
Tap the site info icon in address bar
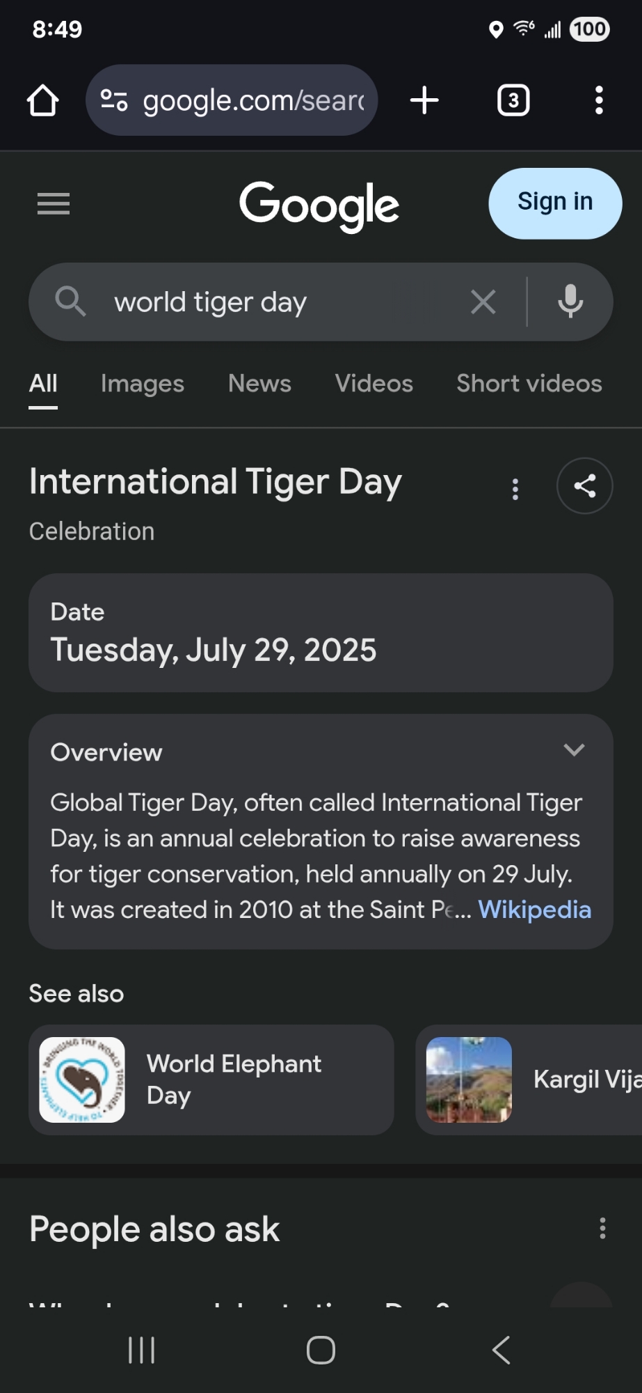114,100
